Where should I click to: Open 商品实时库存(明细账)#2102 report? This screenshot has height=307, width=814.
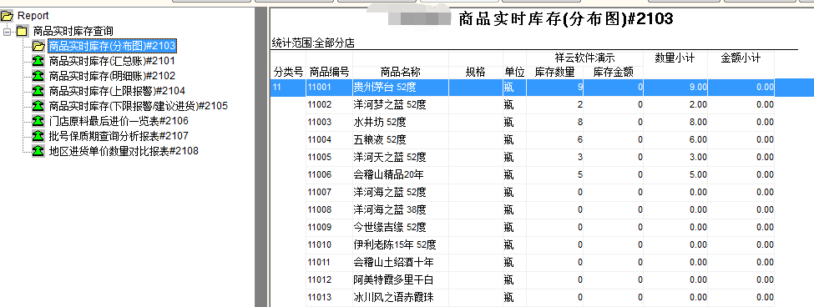pyautogui.click(x=112, y=76)
